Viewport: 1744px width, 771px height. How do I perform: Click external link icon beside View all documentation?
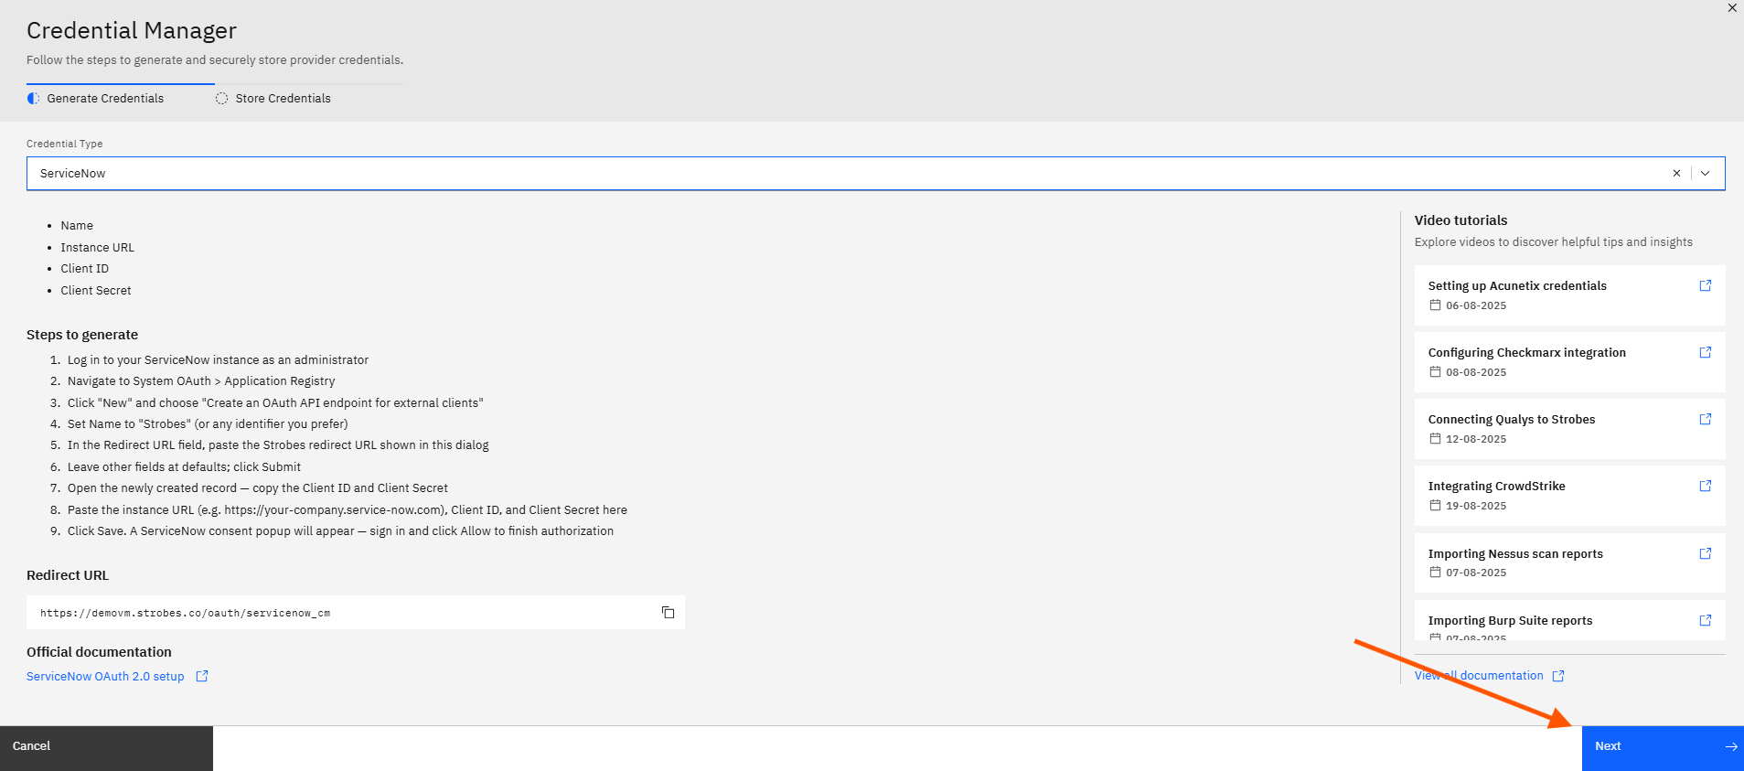(1558, 676)
